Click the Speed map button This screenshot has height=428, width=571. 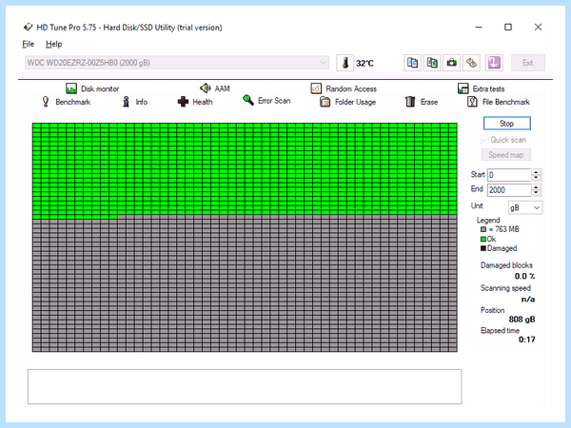coord(506,155)
